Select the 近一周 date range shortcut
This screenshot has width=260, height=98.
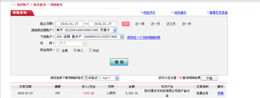[140, 24]
